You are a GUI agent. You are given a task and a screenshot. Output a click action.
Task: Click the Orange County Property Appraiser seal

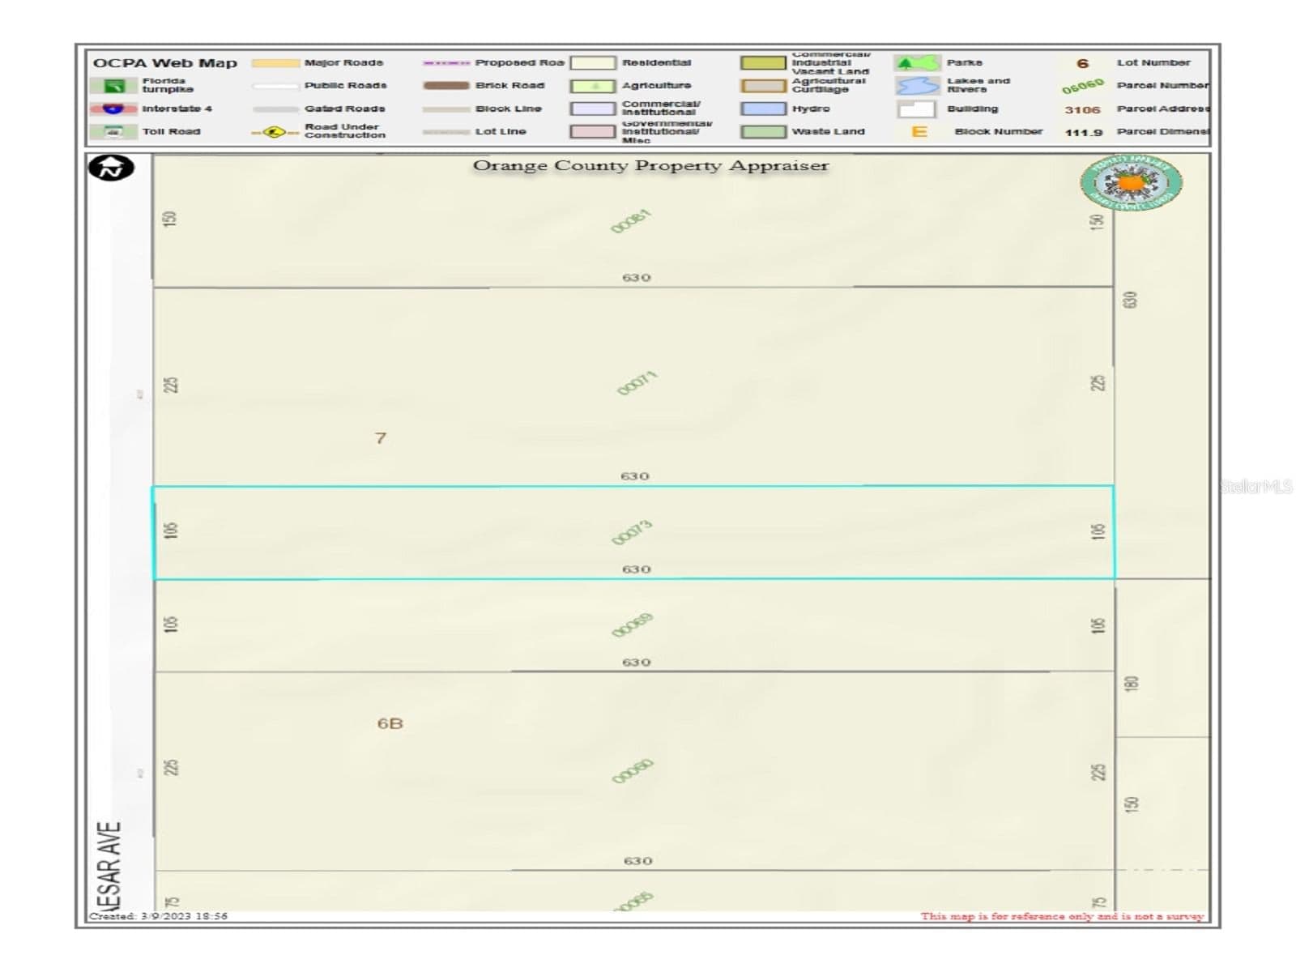(x=1131, y=183)
